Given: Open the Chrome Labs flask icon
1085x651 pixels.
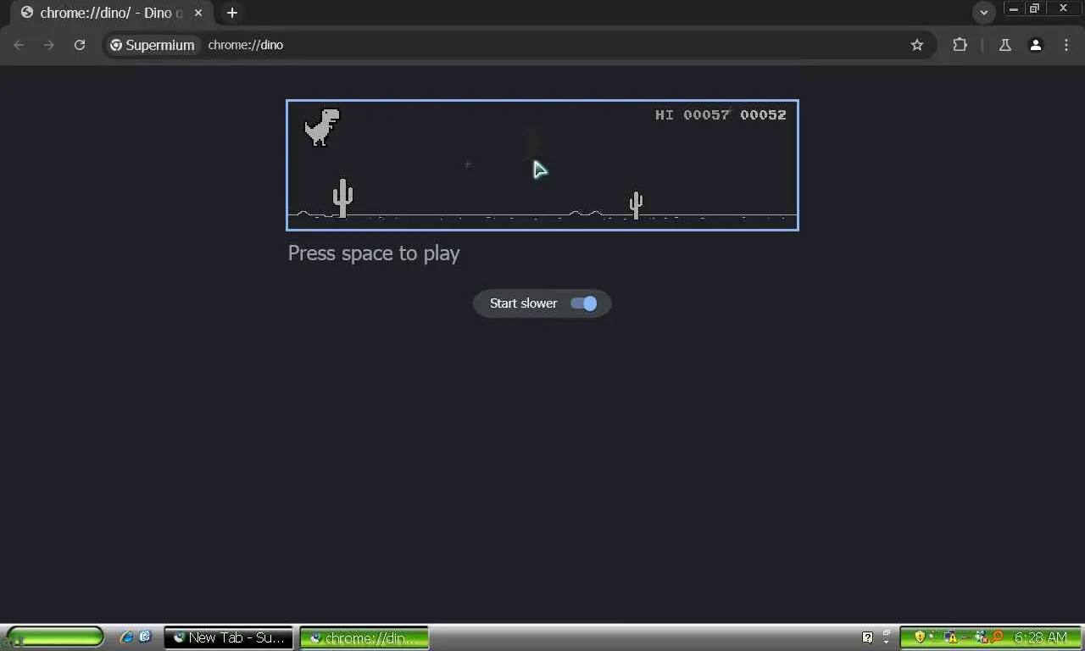Looking at the screenshot, I should (x=1005, y=45).
